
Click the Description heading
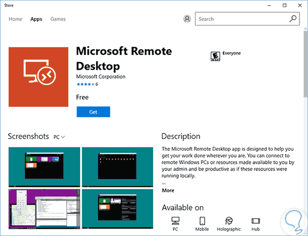181,136
